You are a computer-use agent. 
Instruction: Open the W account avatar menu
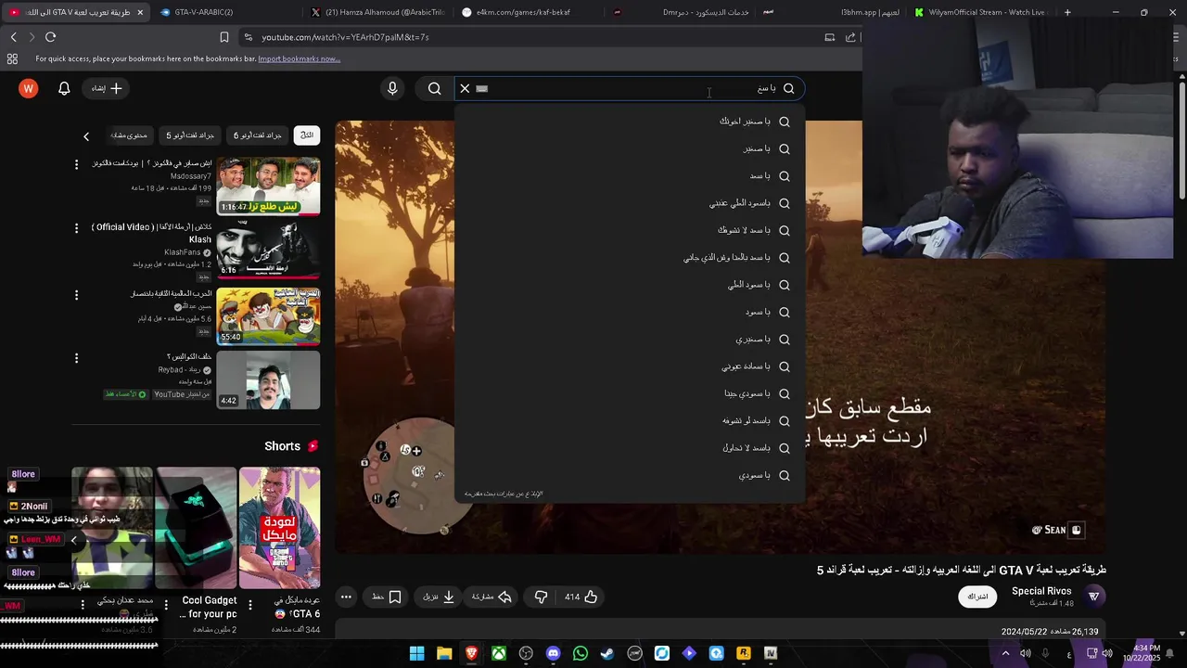(29, 88)
